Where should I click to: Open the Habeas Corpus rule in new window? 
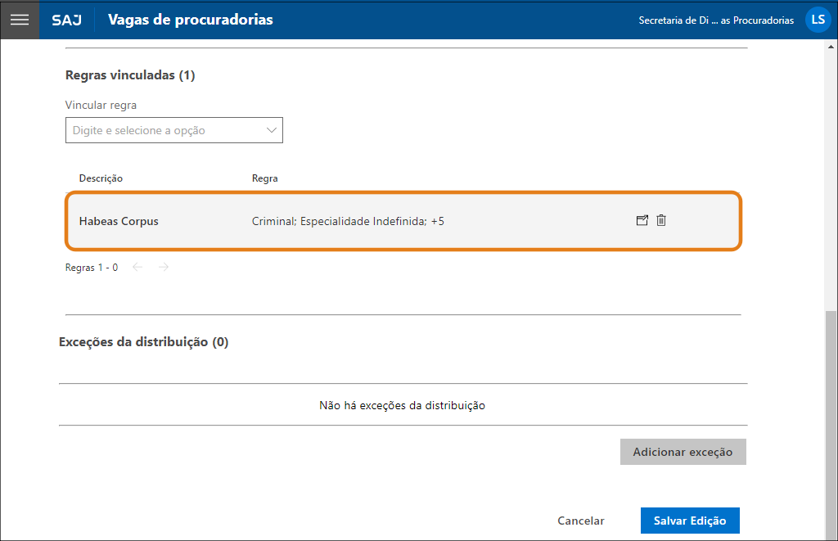point(642,220)
